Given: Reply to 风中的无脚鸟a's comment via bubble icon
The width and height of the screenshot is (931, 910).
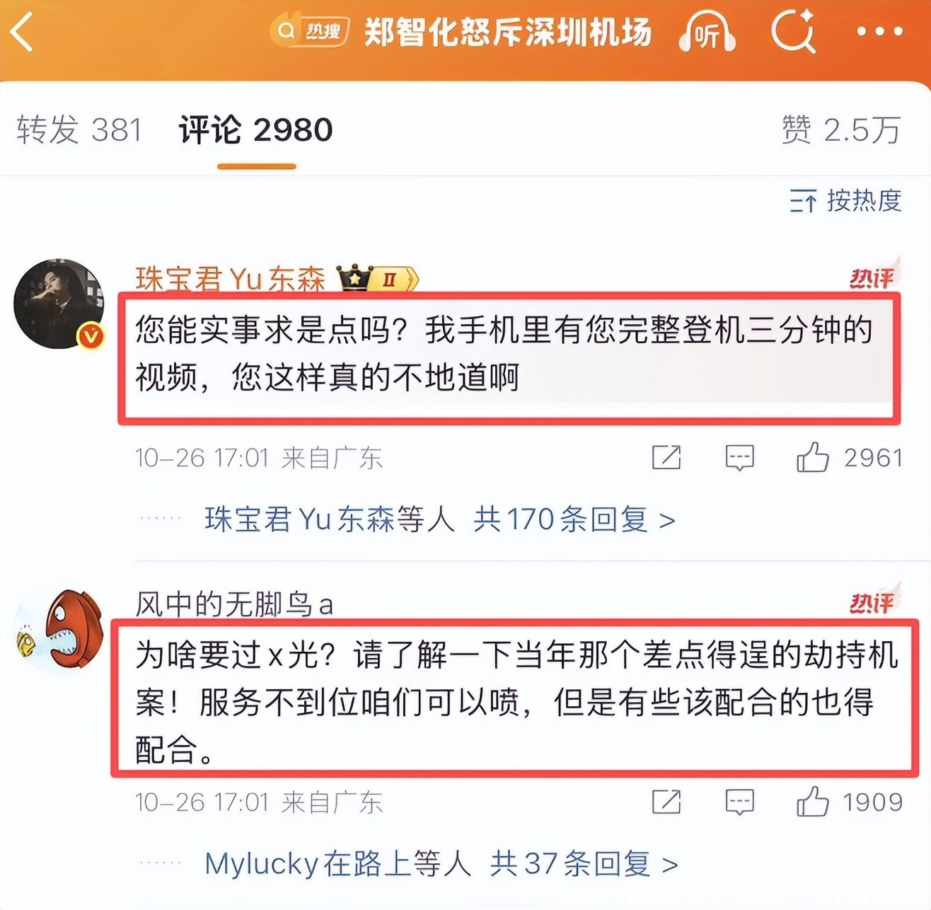Looking at the screenshot, I should point(739,802).
